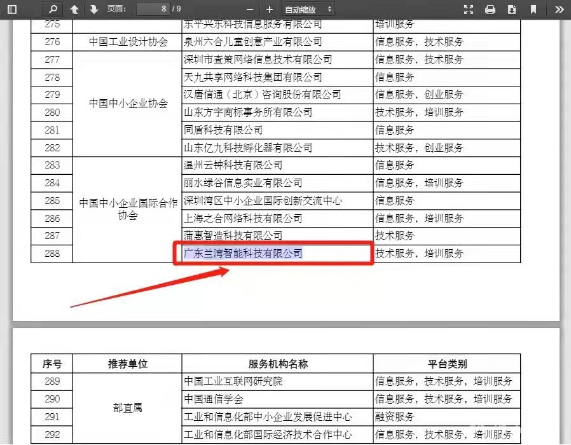Click 深圳市查策网络信息技术有限公司 cell
The image size is (571, 445).
click(277, 59)
